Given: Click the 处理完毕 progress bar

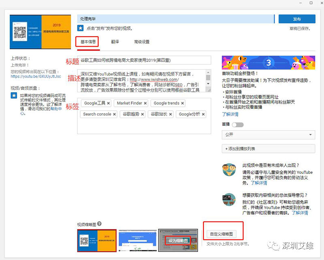Looking at the screenshot, I should click(176, 19).
